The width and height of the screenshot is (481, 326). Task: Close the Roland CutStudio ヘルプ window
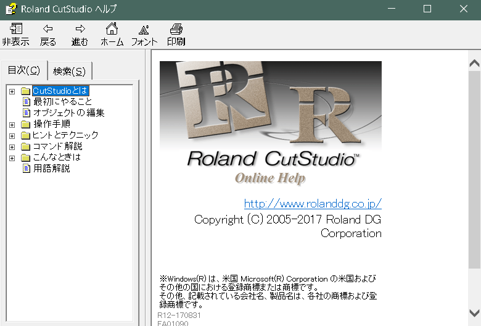[464, 9]
